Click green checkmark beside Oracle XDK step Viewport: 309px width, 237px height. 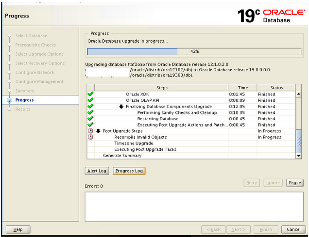90,94
